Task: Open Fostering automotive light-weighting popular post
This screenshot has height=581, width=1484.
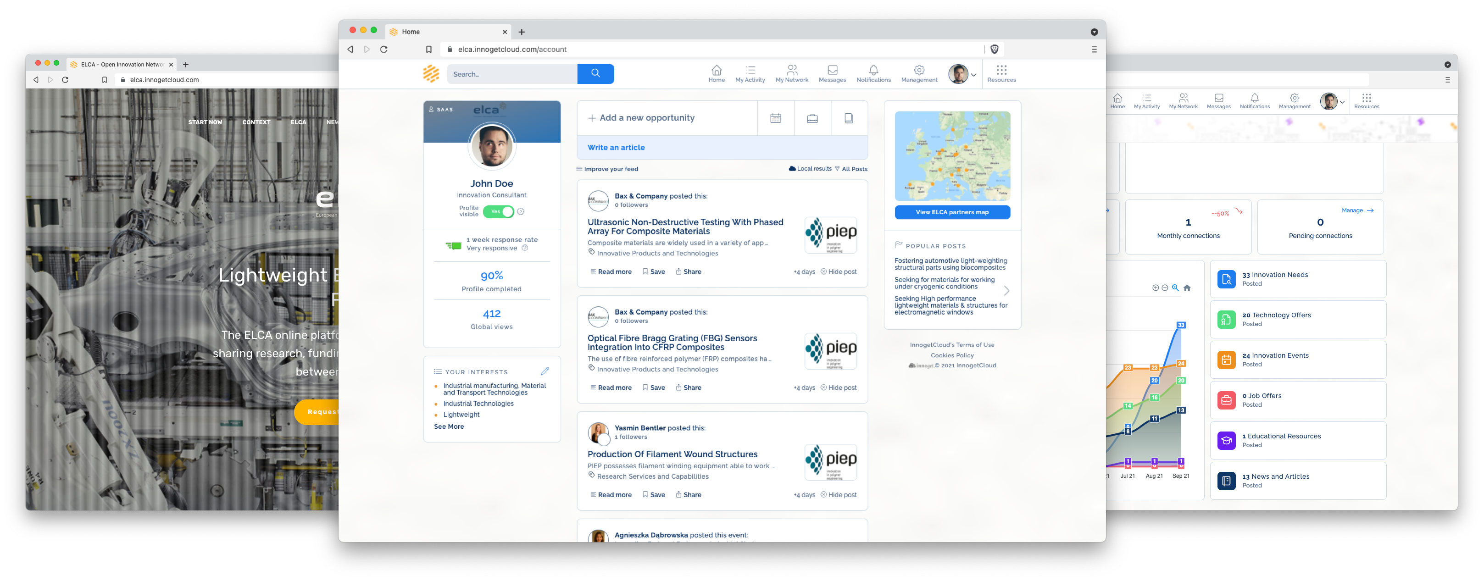Action: [950, 264]
